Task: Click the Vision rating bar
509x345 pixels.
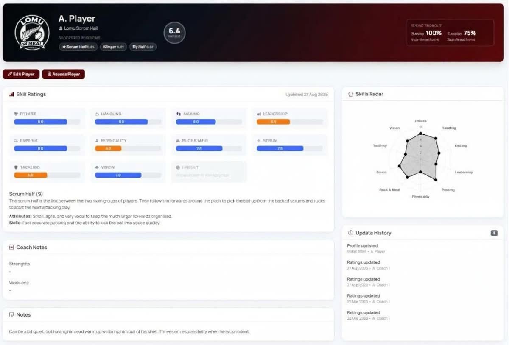Action: click(128, 175)
